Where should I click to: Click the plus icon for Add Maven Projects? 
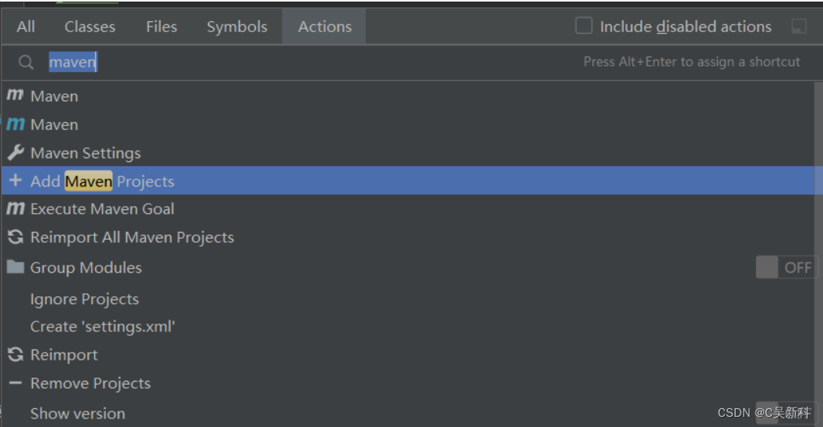click(16, 180)
